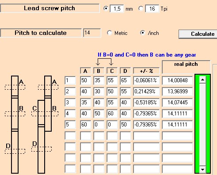Viewport: 217px width, 175px height.
Task: Click error value 0,21429% in row 2
Action: (x=146, y=91)
